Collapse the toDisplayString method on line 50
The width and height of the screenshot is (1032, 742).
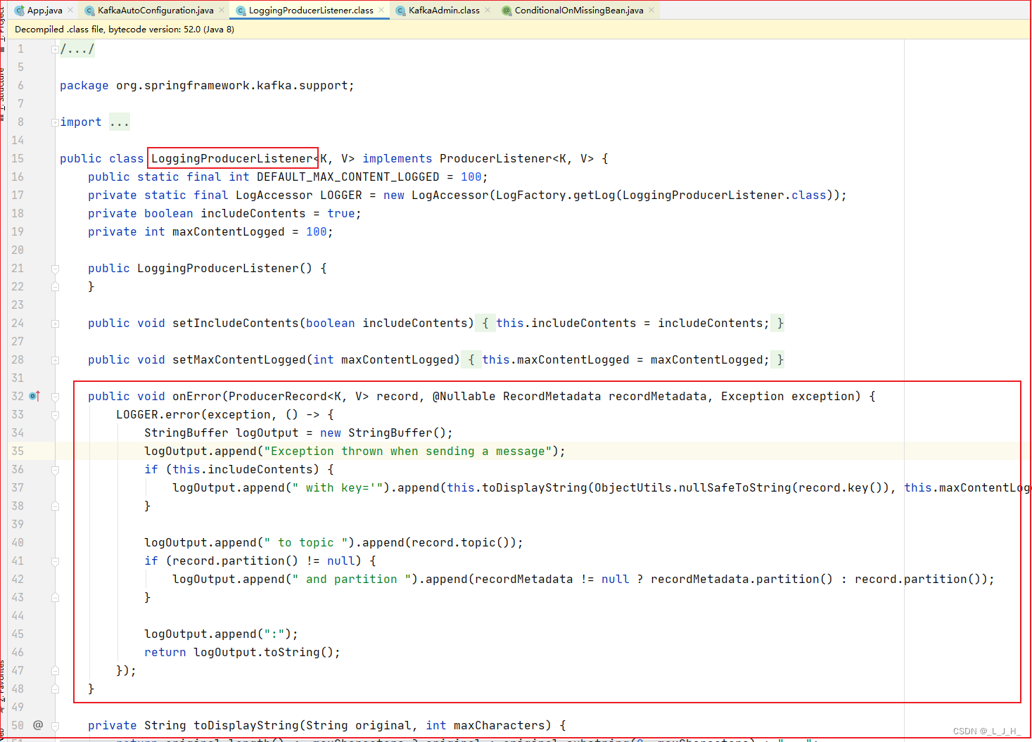pos(55,726)
